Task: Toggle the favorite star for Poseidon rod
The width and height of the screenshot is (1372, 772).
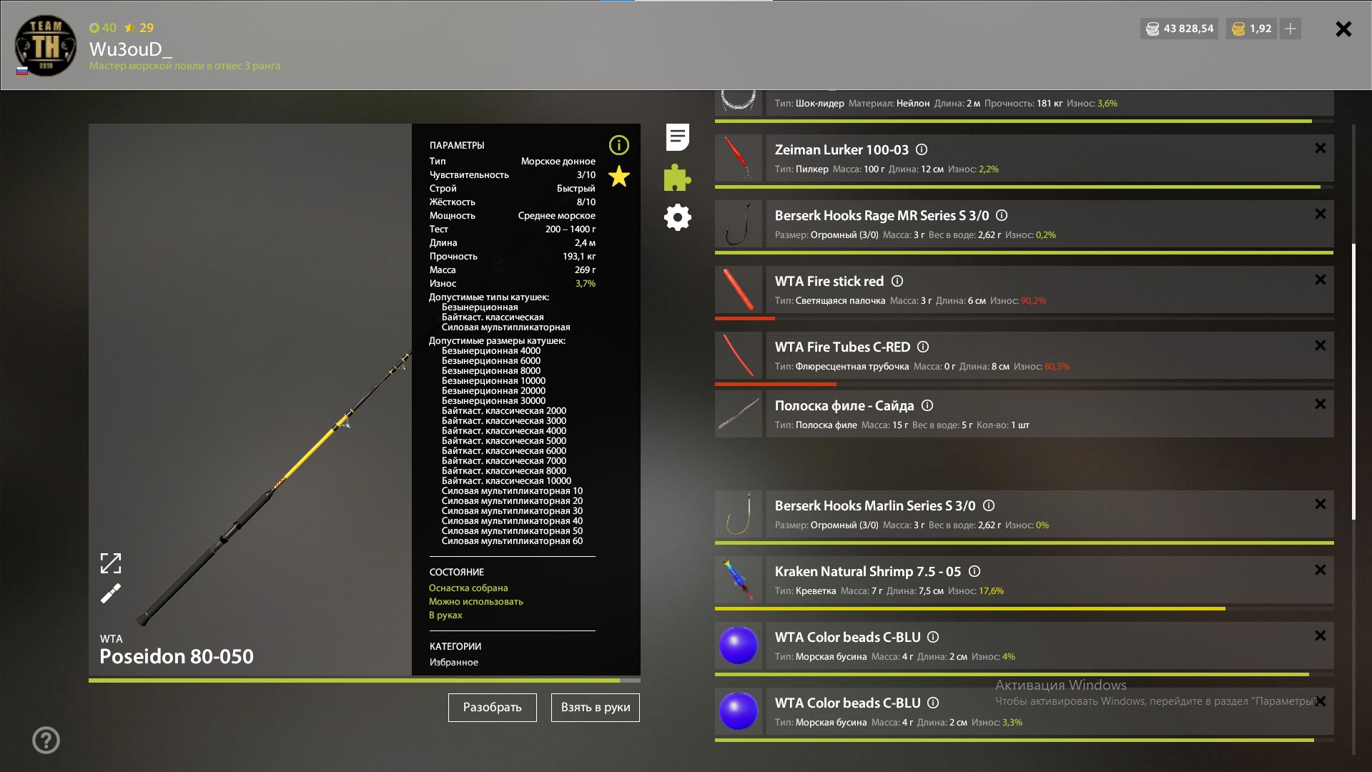Action: coord(619,177)
